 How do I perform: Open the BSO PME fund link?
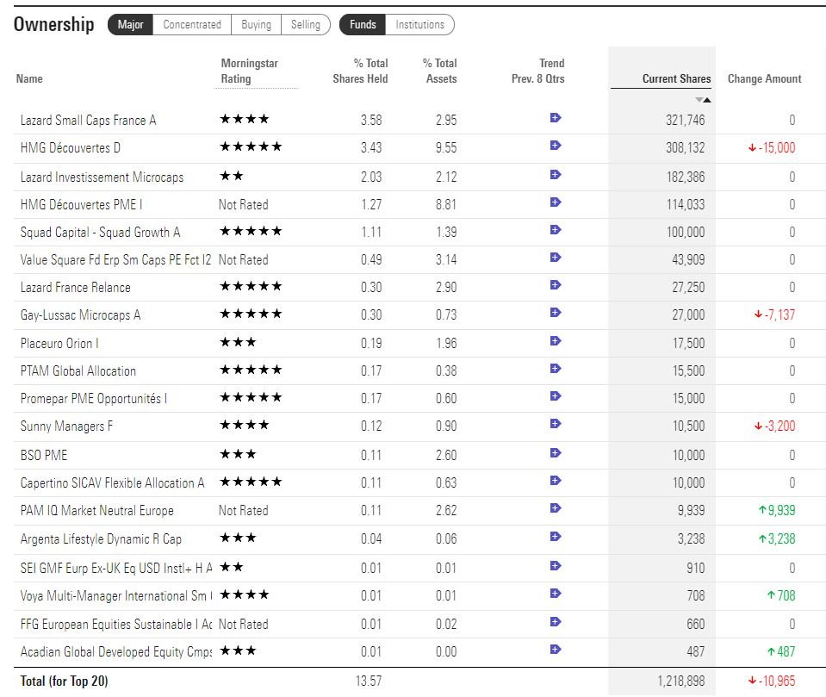point(44,454)
